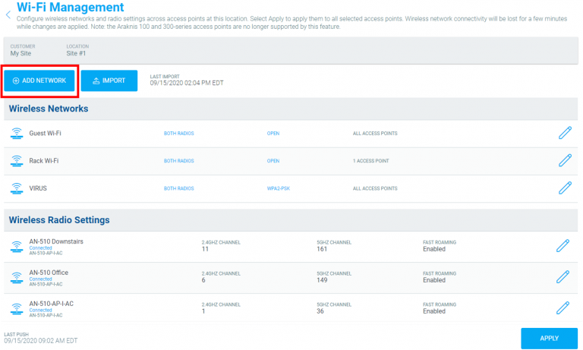Click the VIRUS network wireless icon

pyautogui.click(x=17, y=188)
